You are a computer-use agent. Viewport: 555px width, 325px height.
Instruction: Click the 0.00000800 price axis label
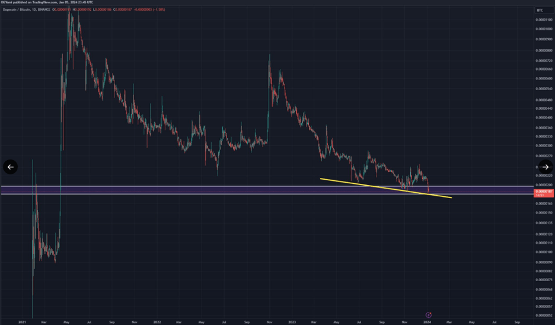[x=544, y=50]
